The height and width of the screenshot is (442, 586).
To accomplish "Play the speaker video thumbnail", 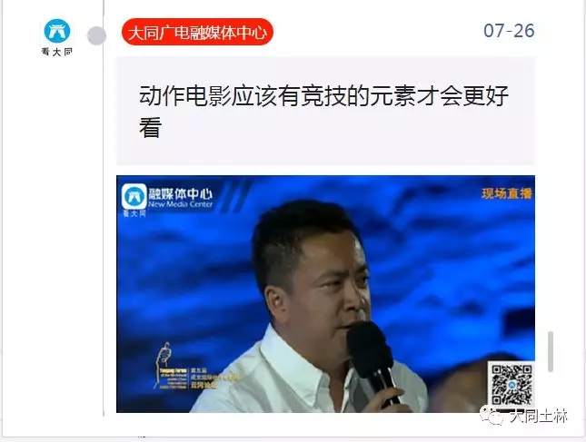I will pyautogui.click(x=325, y=294).
